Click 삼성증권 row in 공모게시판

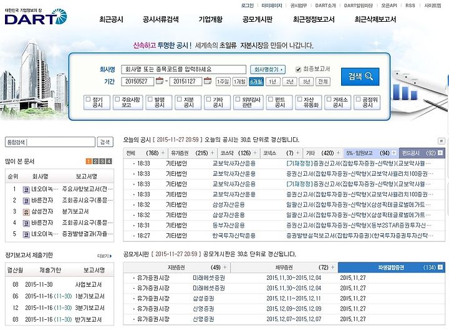[284, 299]
